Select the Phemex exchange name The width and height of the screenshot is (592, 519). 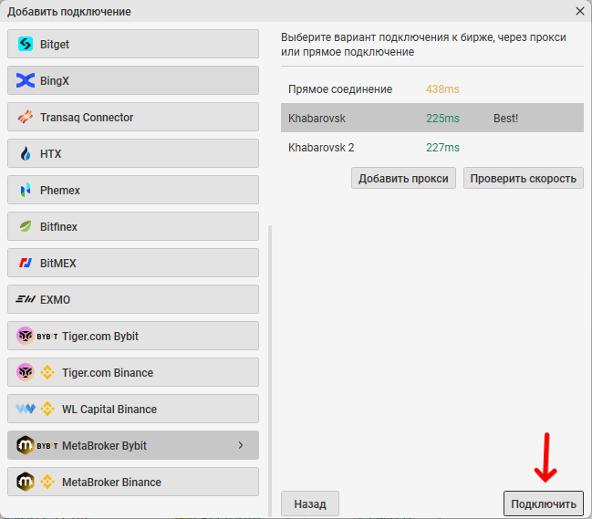pos(60,191)
